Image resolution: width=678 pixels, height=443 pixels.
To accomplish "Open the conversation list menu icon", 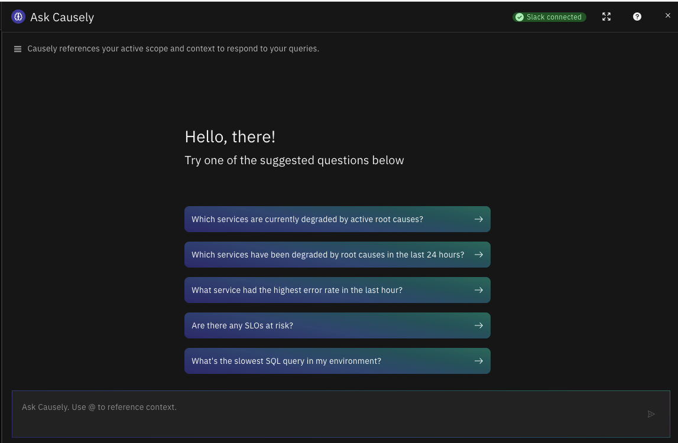I will click(x=18, y=49).
